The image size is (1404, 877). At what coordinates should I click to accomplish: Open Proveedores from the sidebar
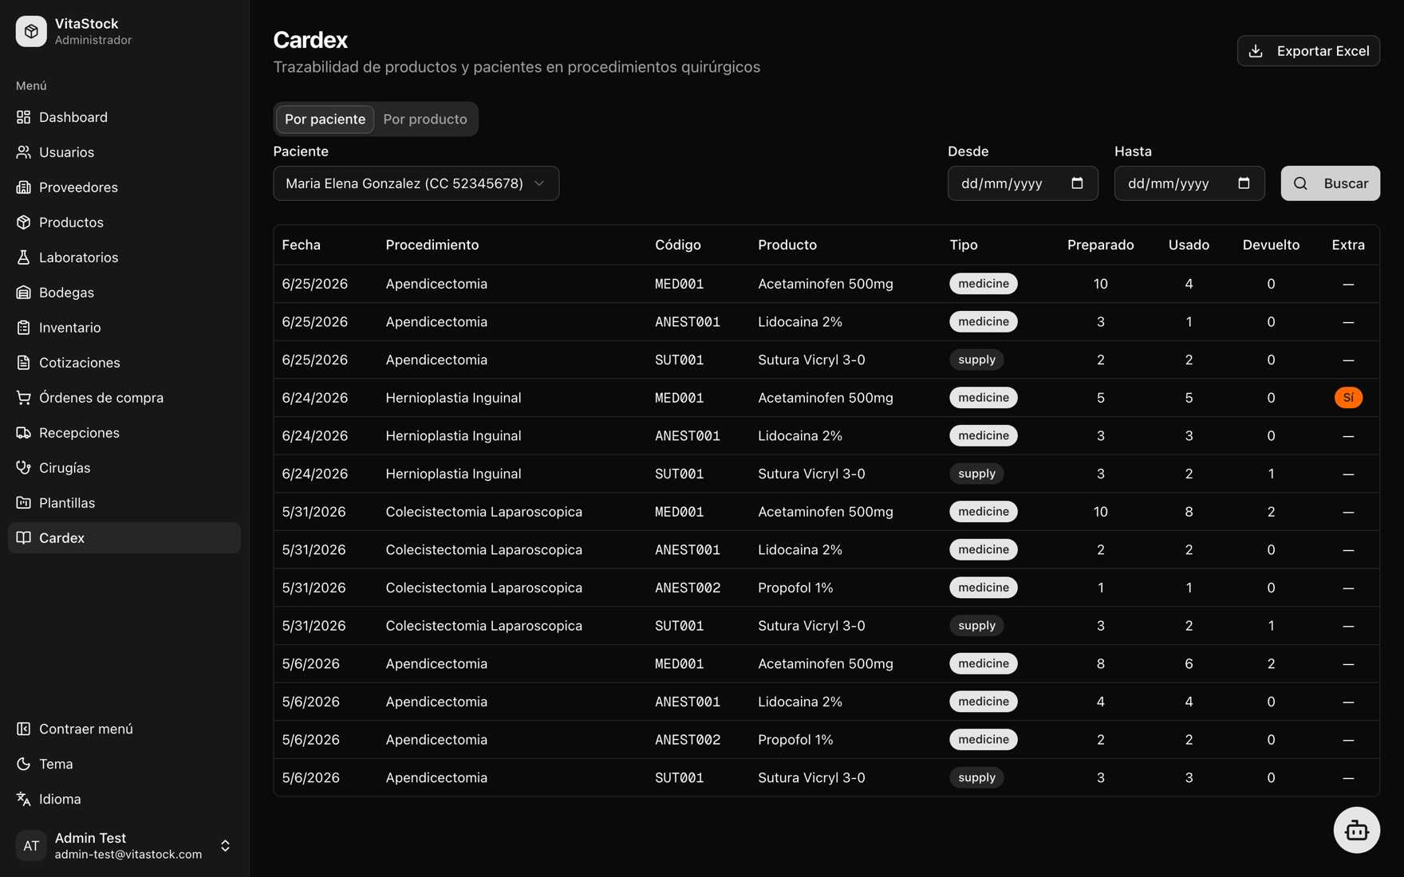pyautogui.click(x=124, y=187)
